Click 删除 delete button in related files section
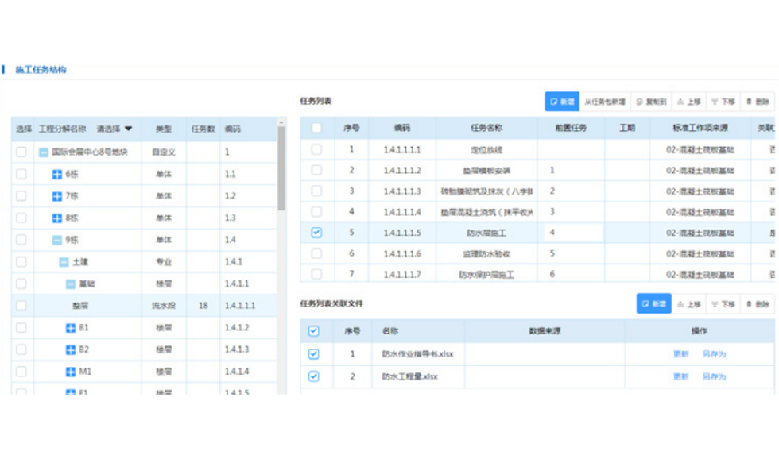 click(x=757, y=303)
